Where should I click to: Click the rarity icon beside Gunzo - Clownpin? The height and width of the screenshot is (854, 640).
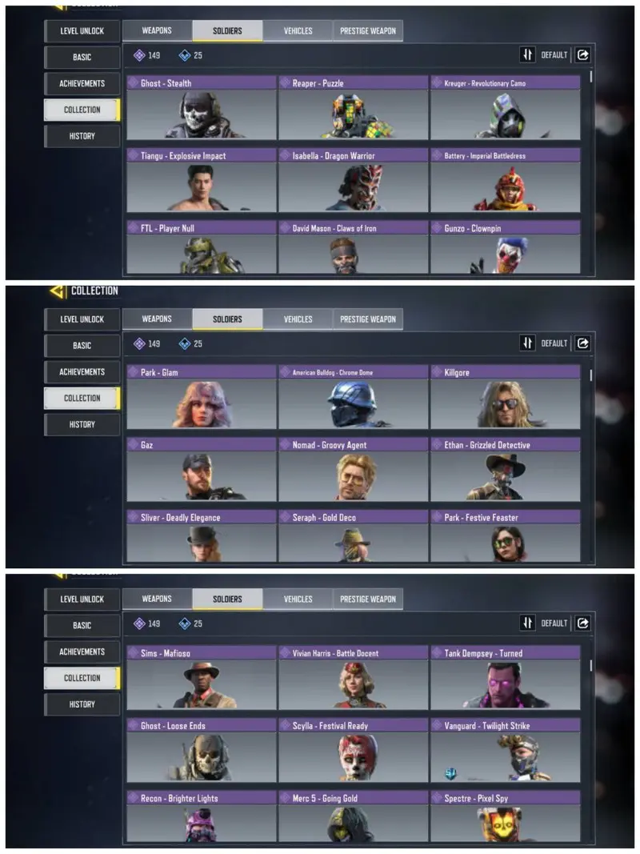click(437, 228)
